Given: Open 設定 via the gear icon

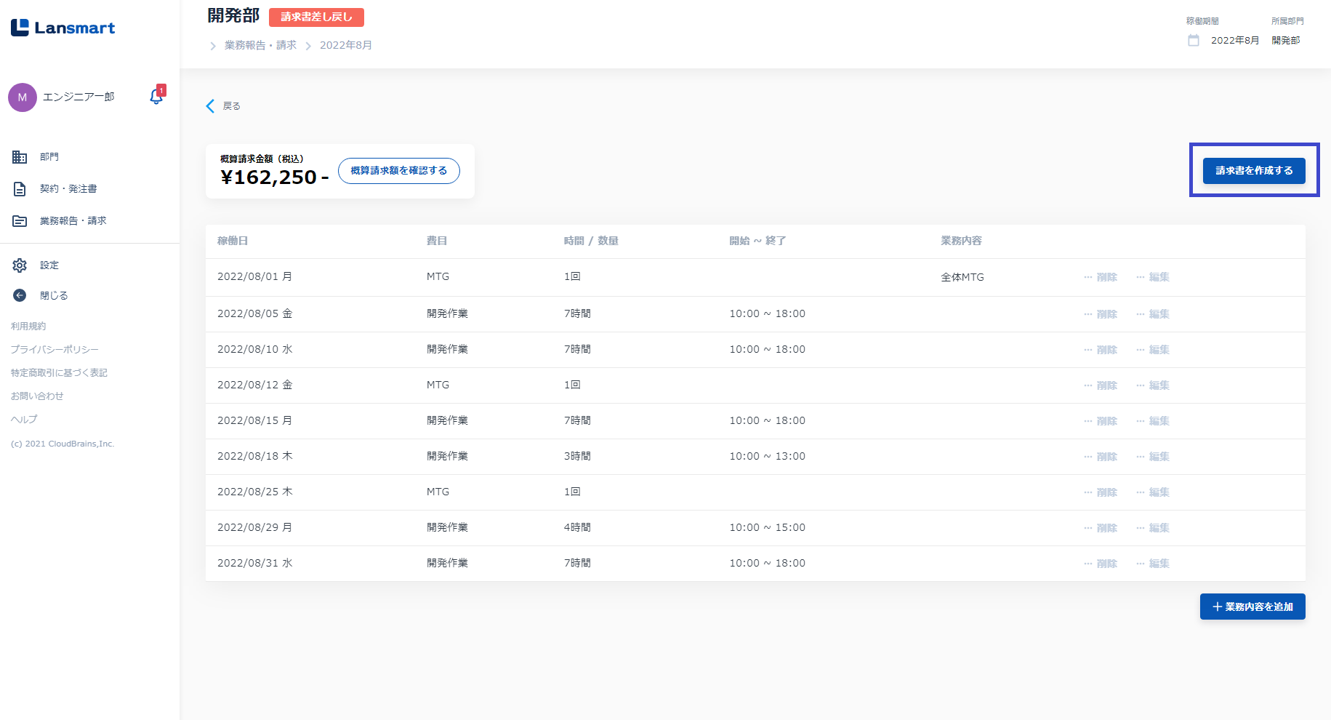Looking at the screenshot, I should pos(20,265).
